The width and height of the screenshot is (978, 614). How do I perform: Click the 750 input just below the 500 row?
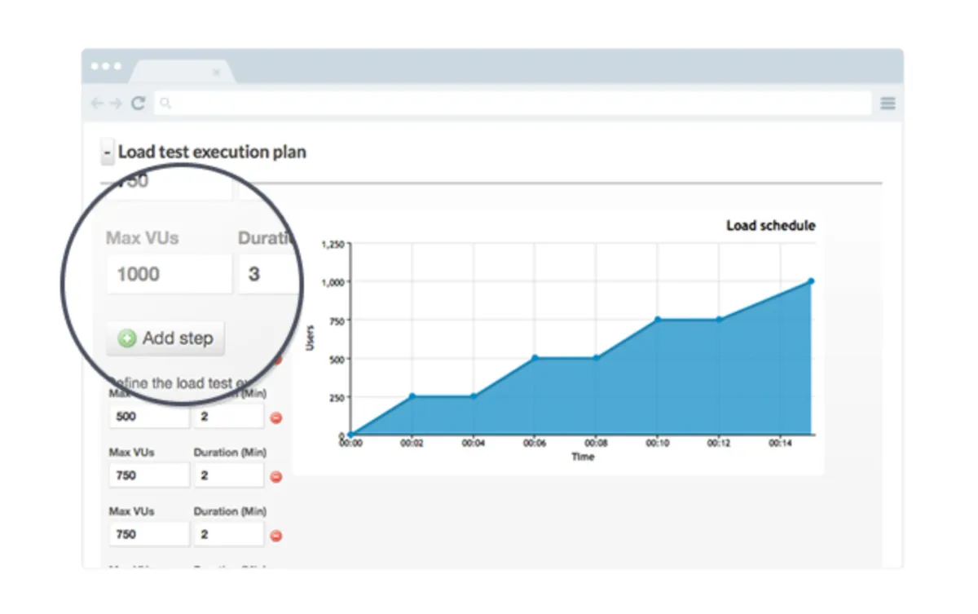[149, 475]
